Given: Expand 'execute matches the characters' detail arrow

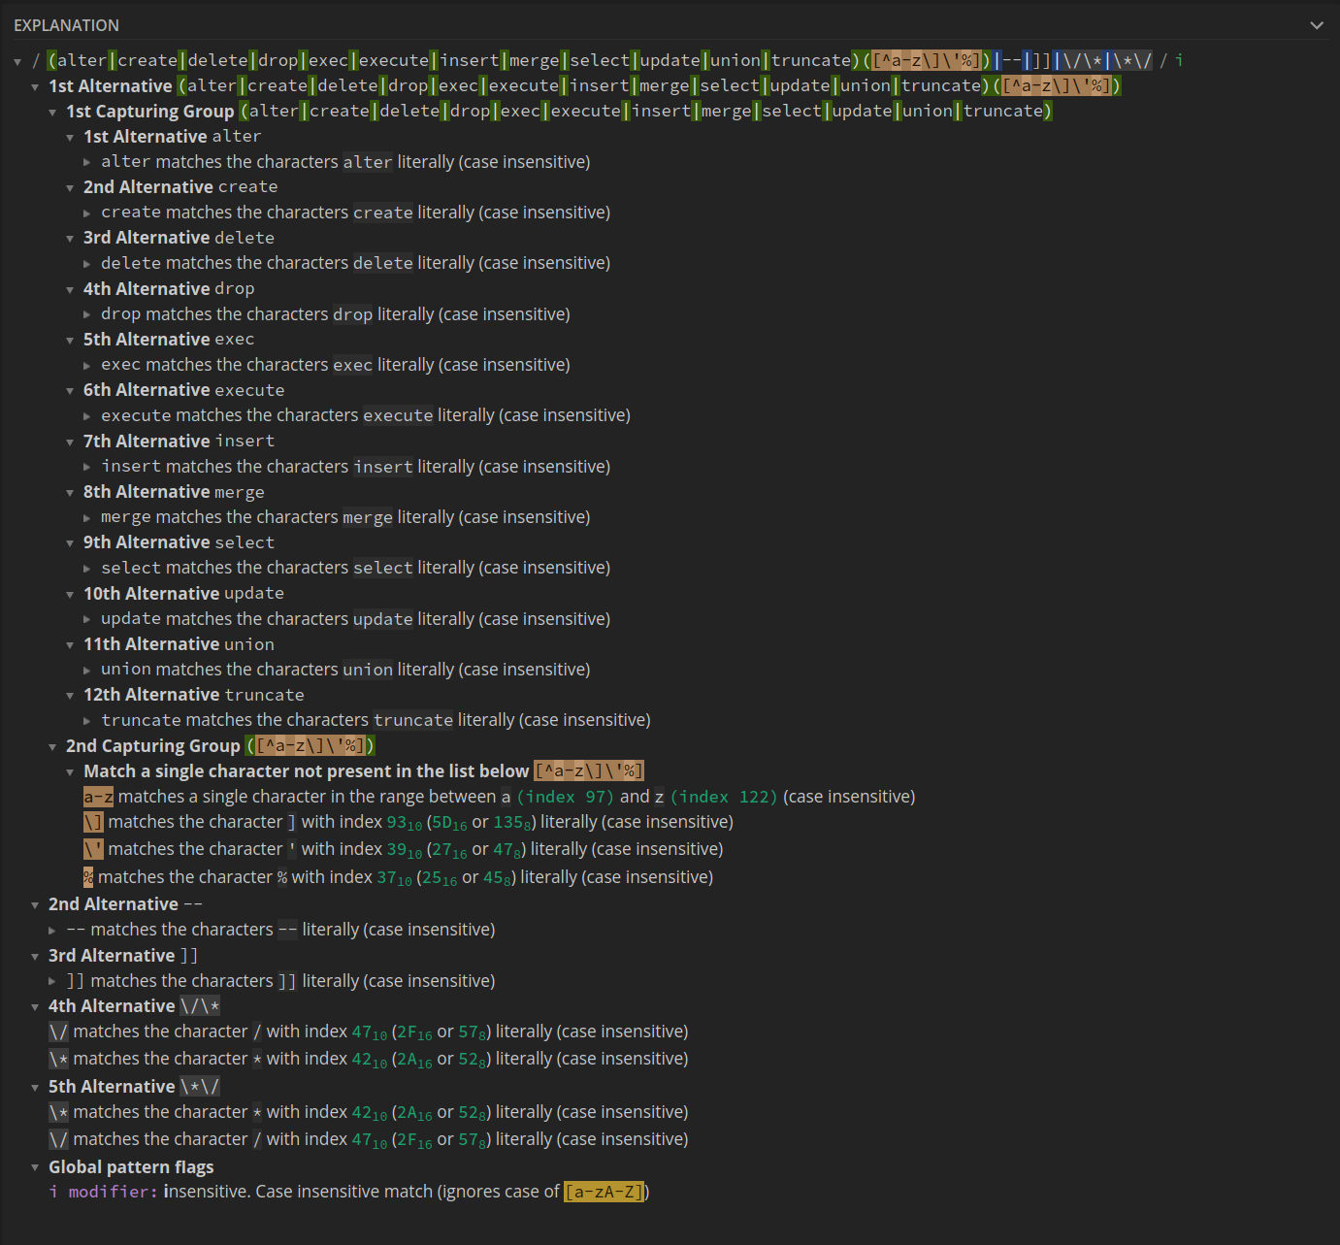Looking at the screenshot, I should point(87,415).
